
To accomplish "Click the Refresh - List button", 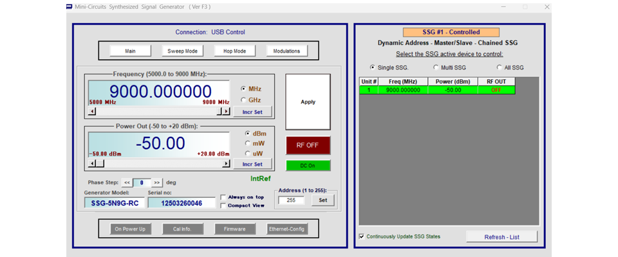I will click(x=501, y=237).
